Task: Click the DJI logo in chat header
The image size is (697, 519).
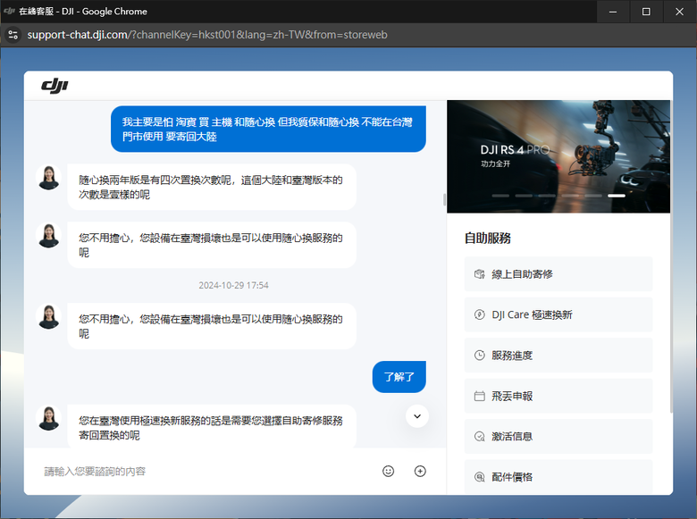Action: click(55, 86)
